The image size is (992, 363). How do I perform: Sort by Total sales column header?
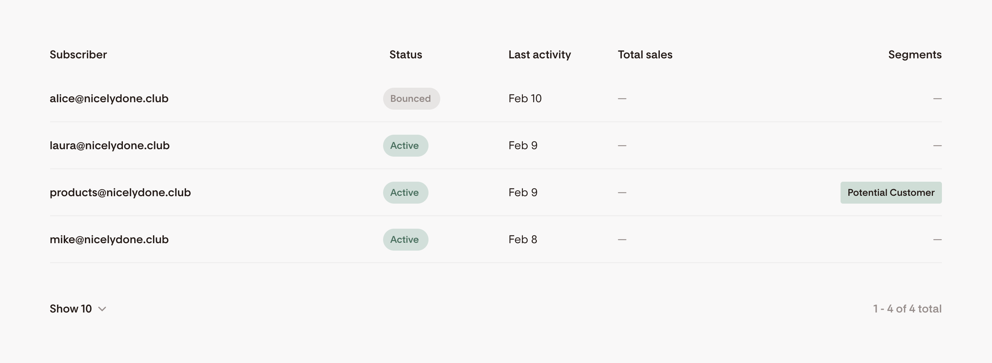pyautogui.click(x=645, y=55)
